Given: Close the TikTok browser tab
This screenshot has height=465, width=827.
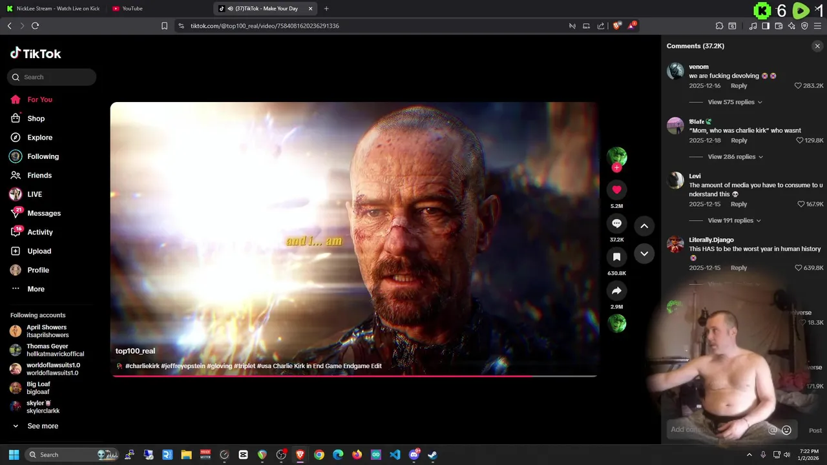Looking at the screenshot, I should point(310,8).
